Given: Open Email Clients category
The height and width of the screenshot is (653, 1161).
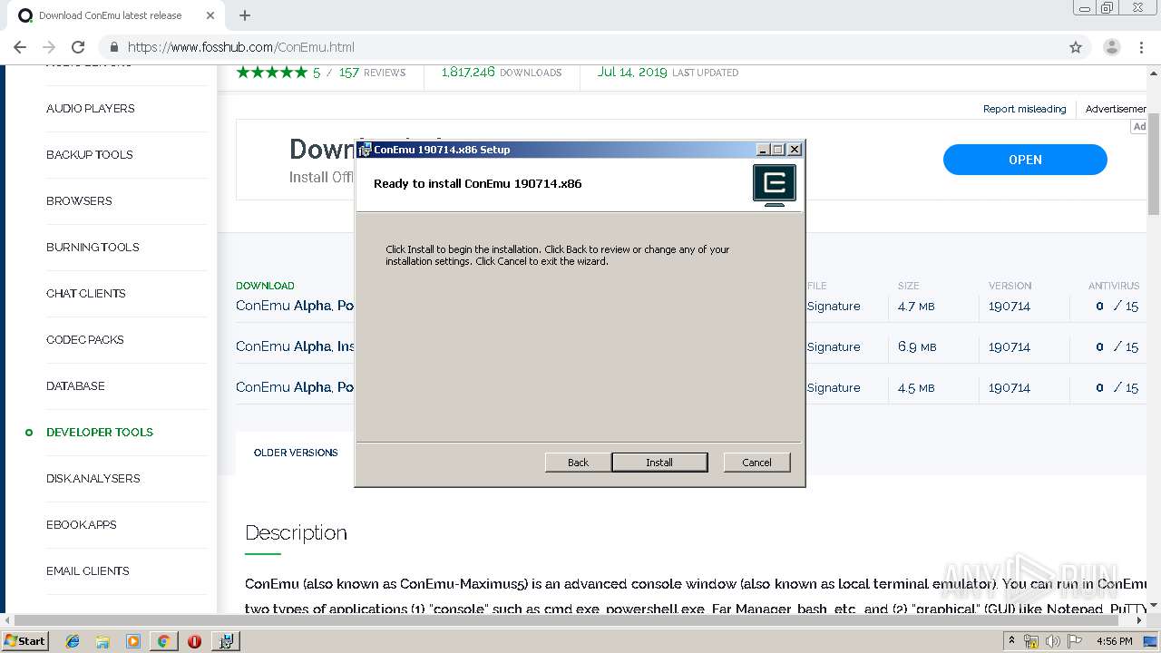Looking at the screenshot, I should (x=87, y=570).
